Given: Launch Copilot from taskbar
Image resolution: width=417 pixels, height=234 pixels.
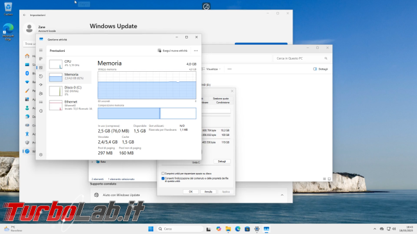Looking at the screenshot, I should [219, 229].
